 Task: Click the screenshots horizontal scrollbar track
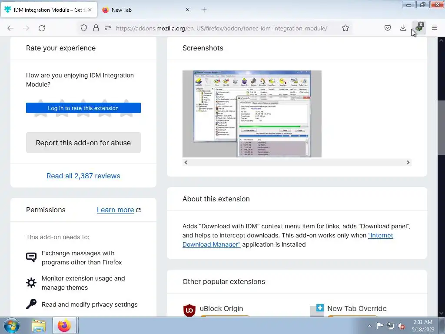click(297, 163)
